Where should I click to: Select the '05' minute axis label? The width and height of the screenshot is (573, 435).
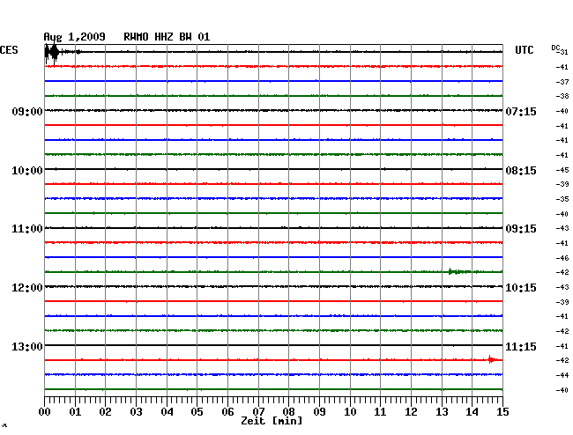click(197, 411)
